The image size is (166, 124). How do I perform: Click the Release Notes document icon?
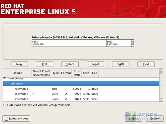[6, 119]
